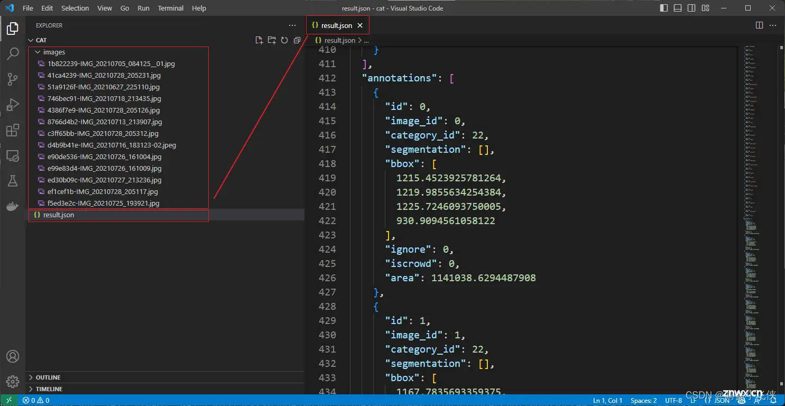
Task: Change indentation via Spaces: 2
Action: pyautogui.click(x=643, y=401)
